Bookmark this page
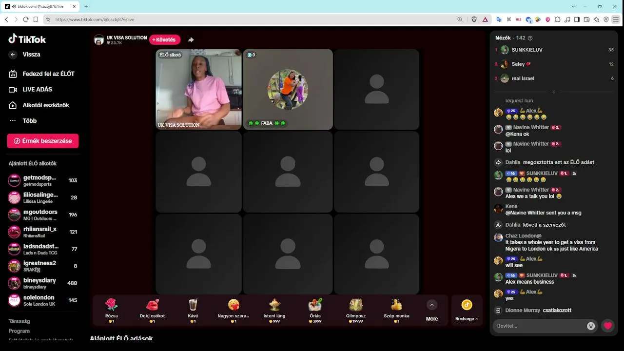The height and width of the screenshot is (351, 624). pyautogui.click(x=36, y=19)
